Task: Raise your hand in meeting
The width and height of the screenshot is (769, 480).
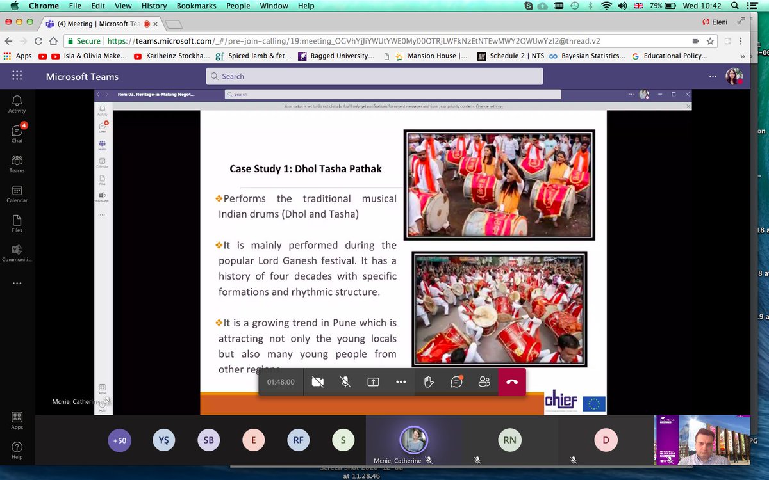Action: 429,381
